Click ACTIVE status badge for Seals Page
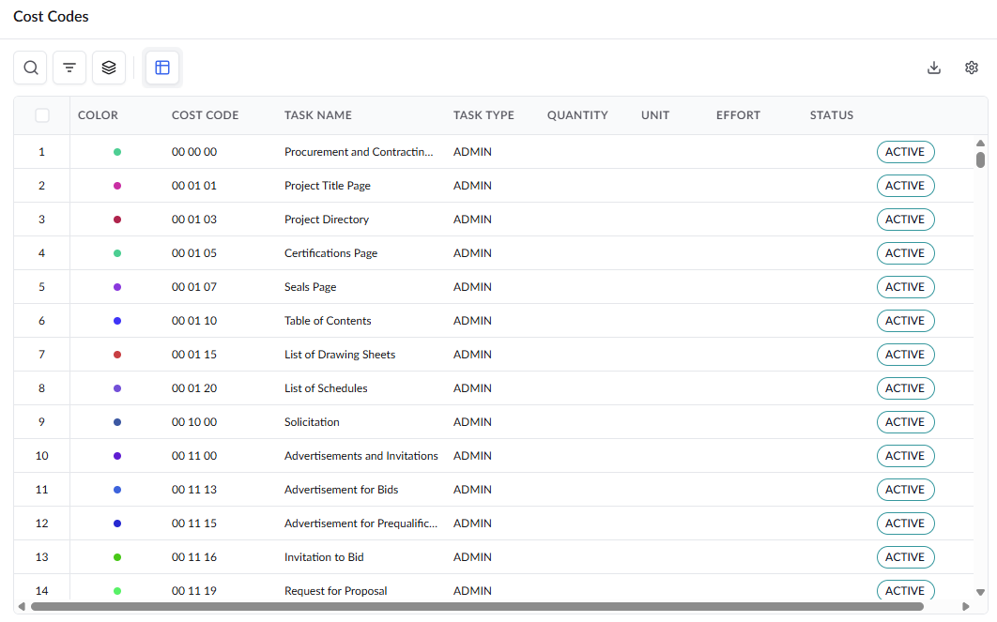Screen dimensions: 997x622 (x=905, y=286)
